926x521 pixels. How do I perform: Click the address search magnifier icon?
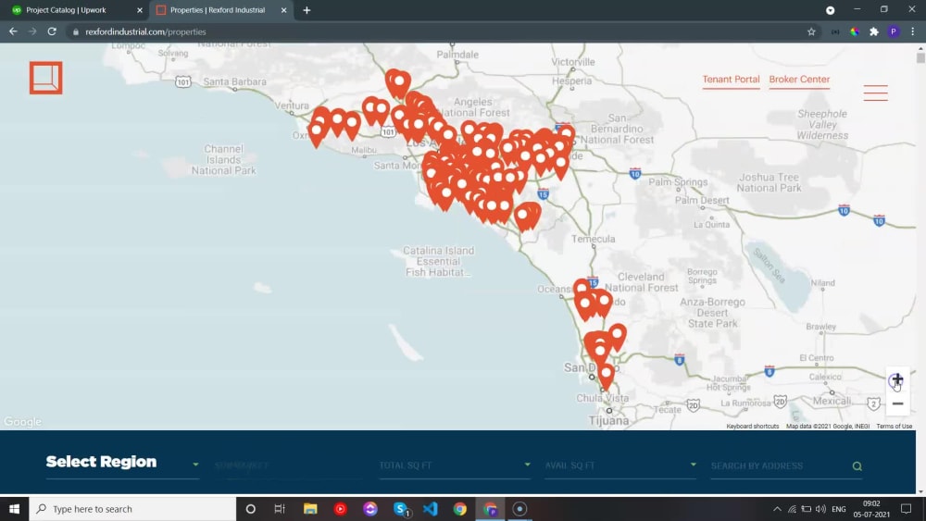pyautogui.click(x=857, y=466)
